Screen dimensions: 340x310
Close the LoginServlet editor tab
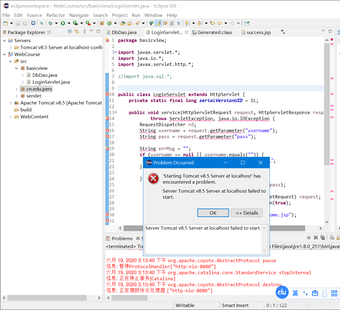coord(187,32)
